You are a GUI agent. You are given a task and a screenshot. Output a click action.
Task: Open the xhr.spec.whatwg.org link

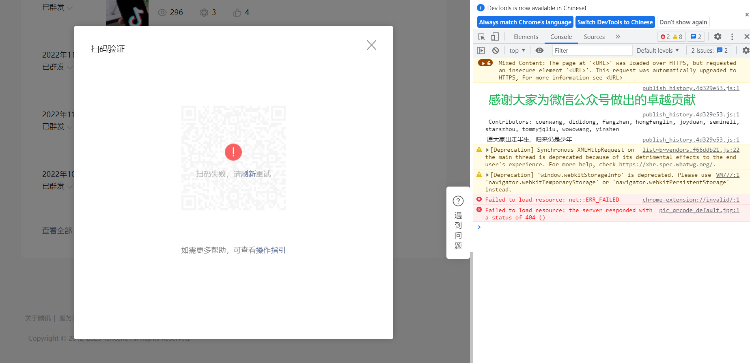[666, 165]
